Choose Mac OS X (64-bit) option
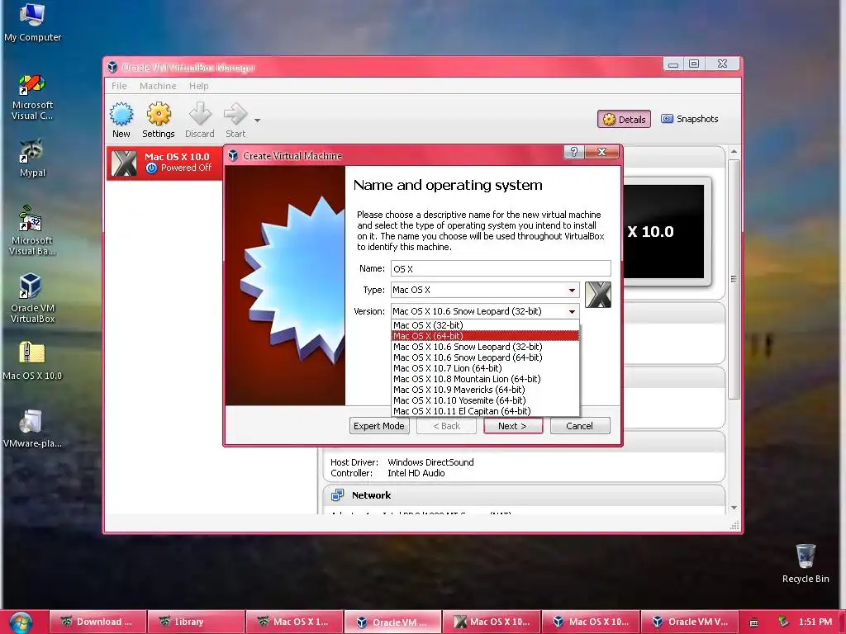846x634 pixels. pos(485,336)
